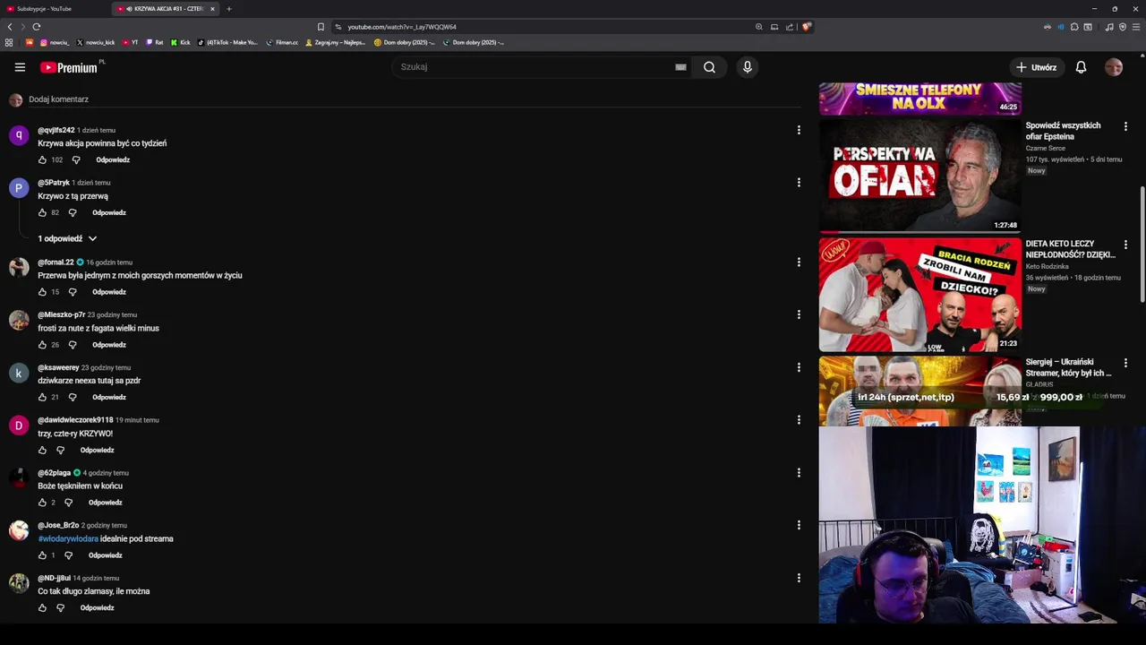Screen dimensions: 1146x645
Task: Reply to @ksaweerey with Odpowiedz
Action: (109, 398)
